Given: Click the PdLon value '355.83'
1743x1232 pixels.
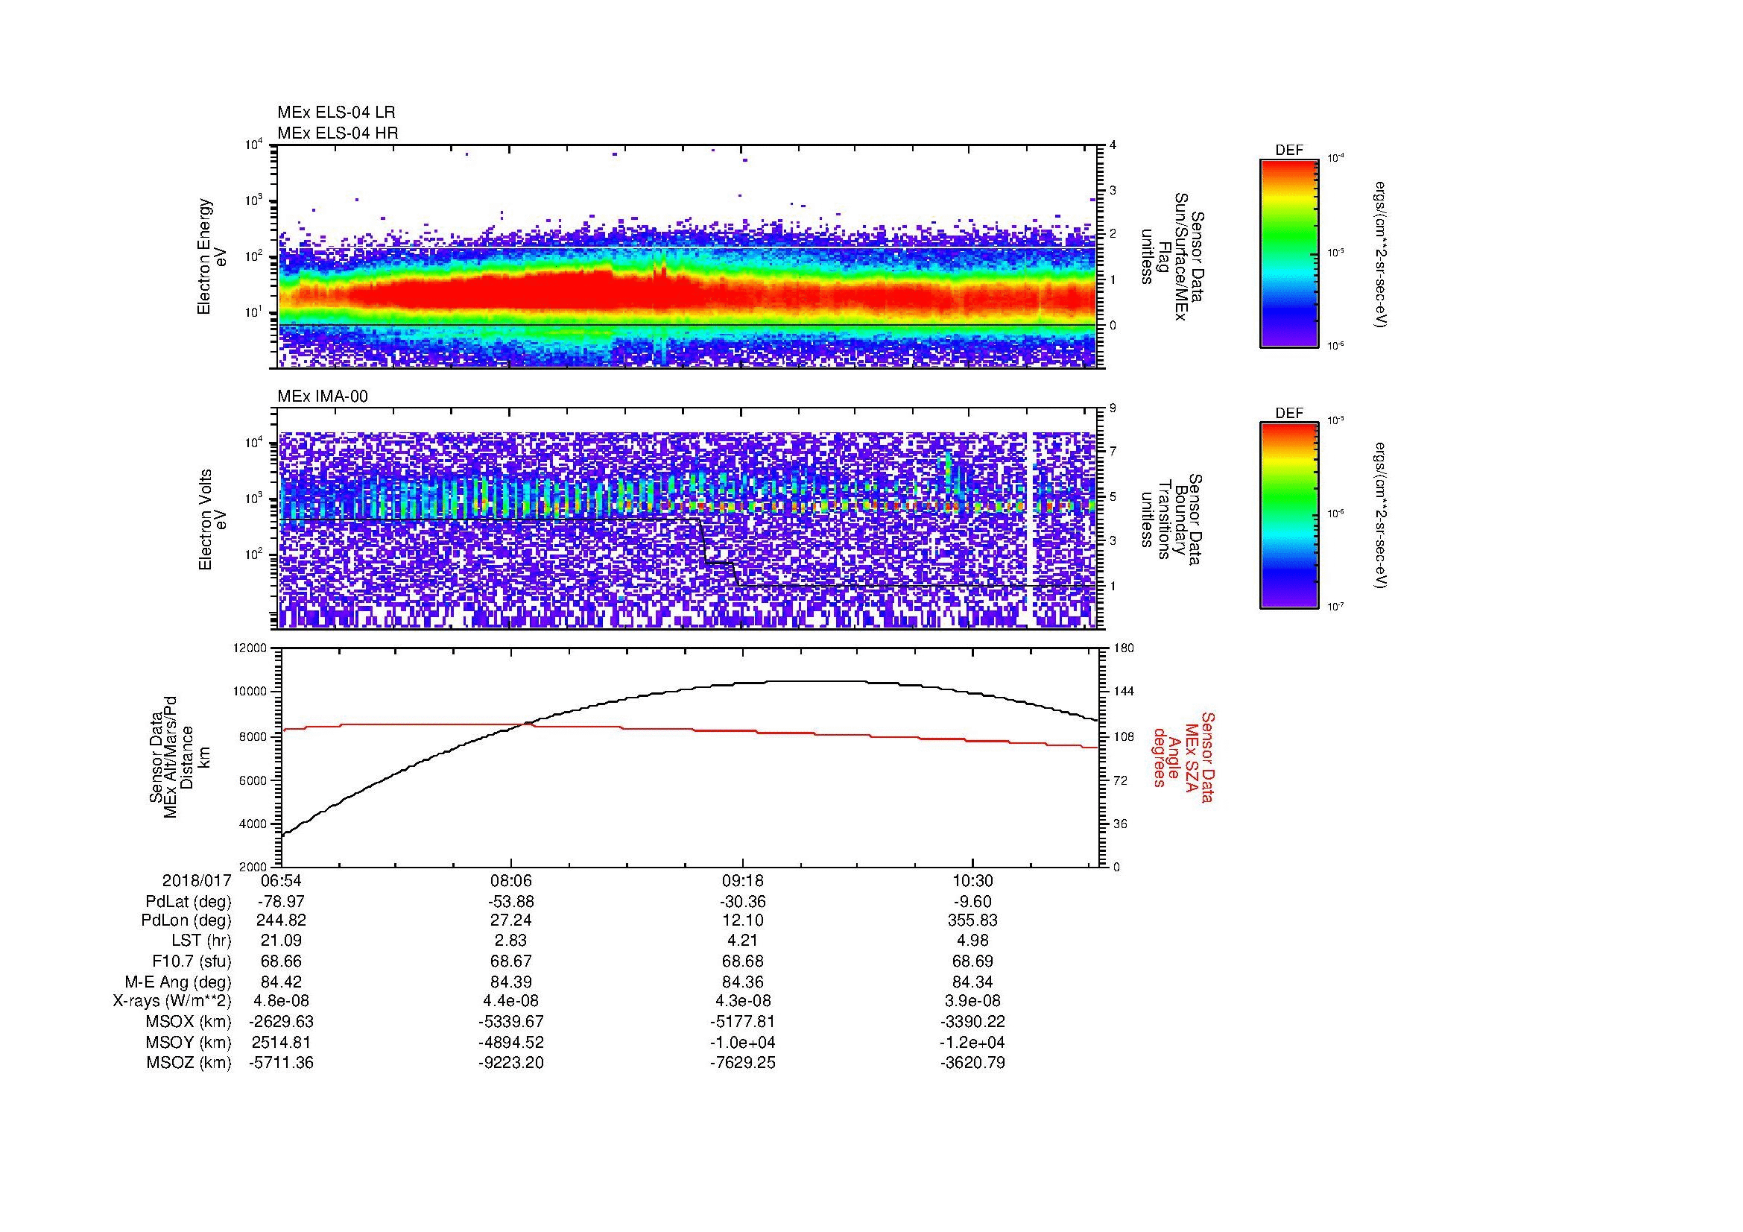Looking at the screenshot, I should pyautogui.click(x=972, y=920).
